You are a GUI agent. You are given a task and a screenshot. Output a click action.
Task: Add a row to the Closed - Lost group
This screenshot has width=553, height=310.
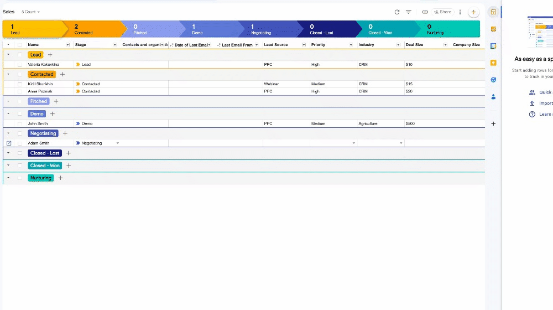click(69, 153)
